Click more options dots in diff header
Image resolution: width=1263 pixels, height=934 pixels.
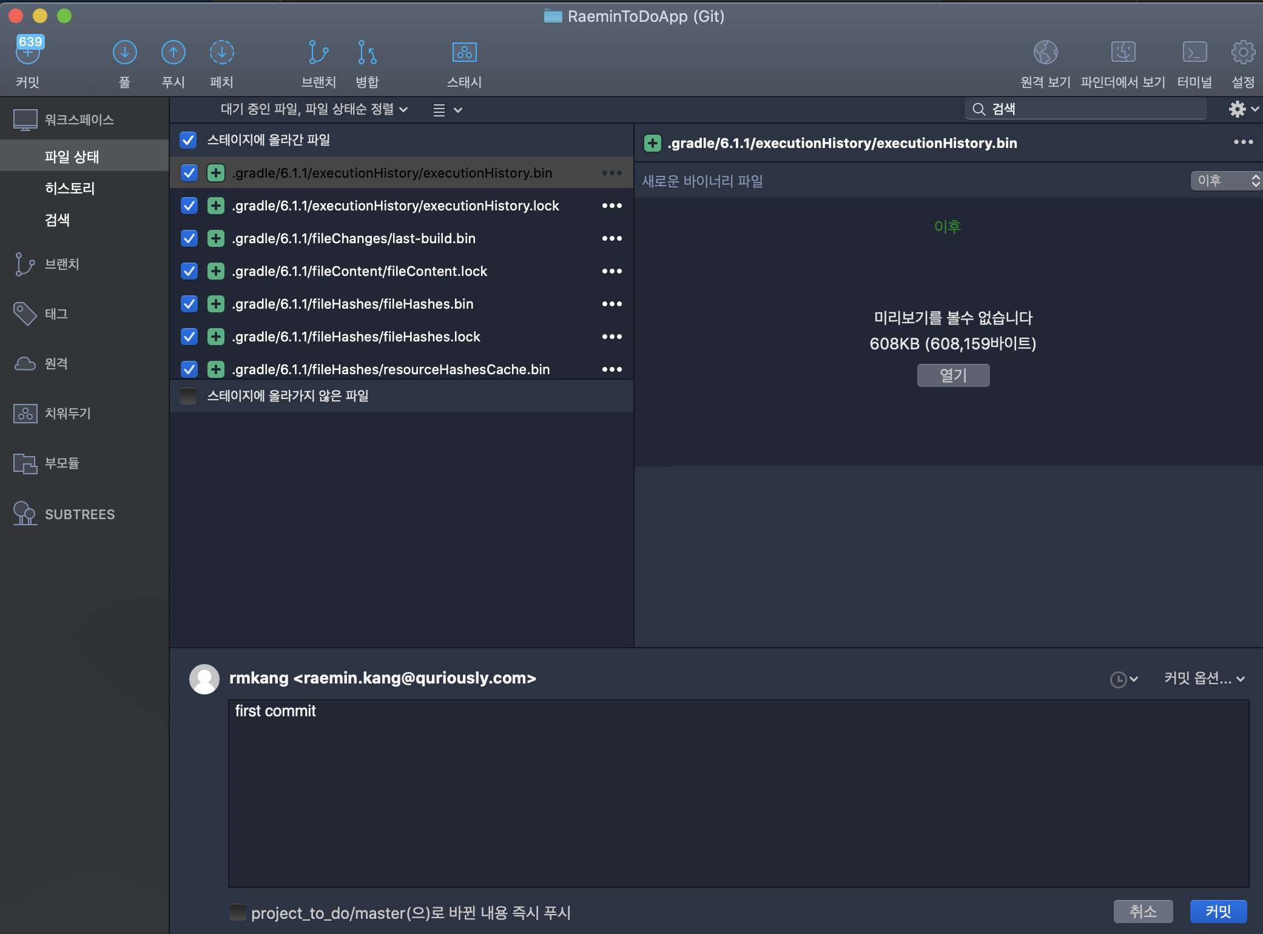point(1243,142)
